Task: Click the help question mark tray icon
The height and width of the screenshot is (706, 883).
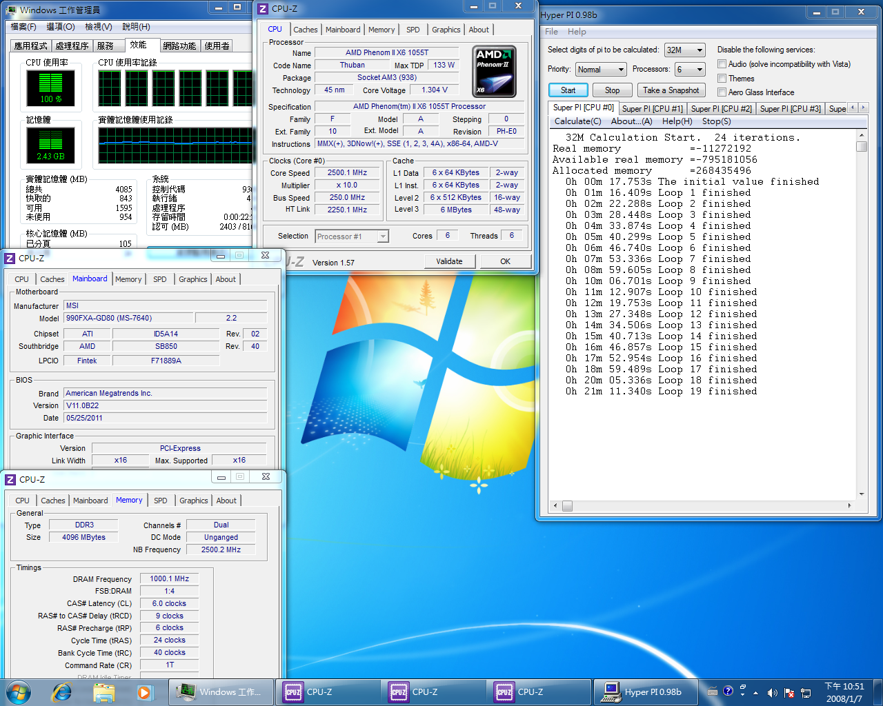Action: pos(728,691)
